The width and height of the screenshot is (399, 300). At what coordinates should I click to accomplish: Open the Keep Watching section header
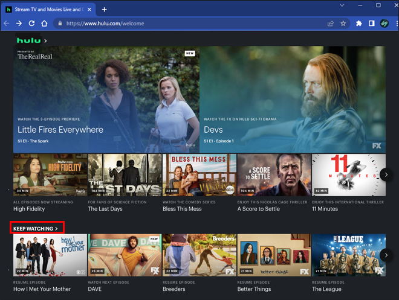click(x=36, y=229)
